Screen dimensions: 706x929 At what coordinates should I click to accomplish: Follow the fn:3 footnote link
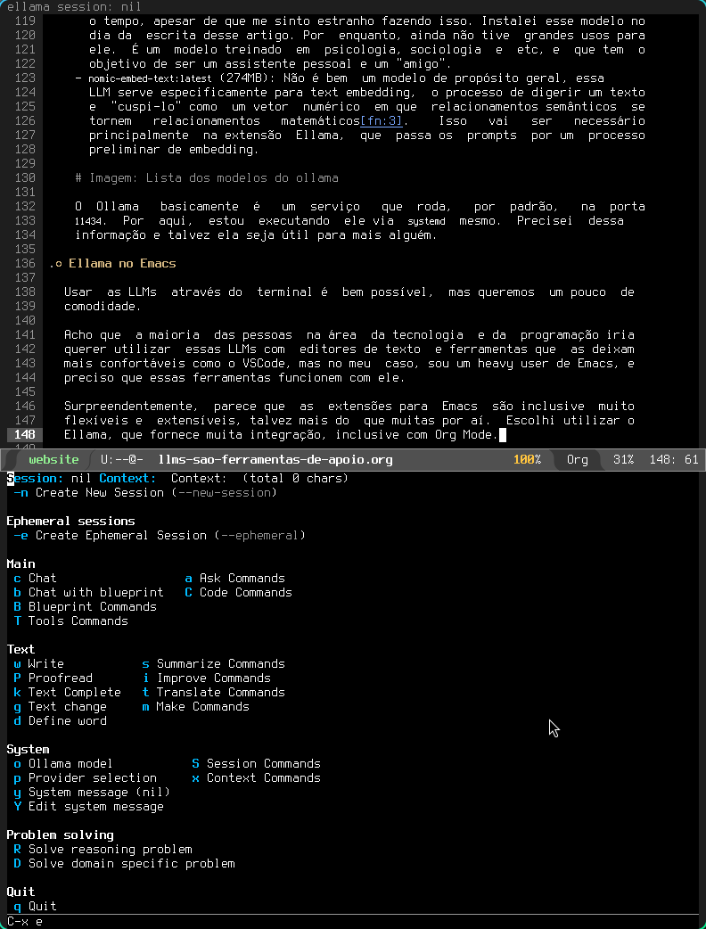[x=382, y=120]
